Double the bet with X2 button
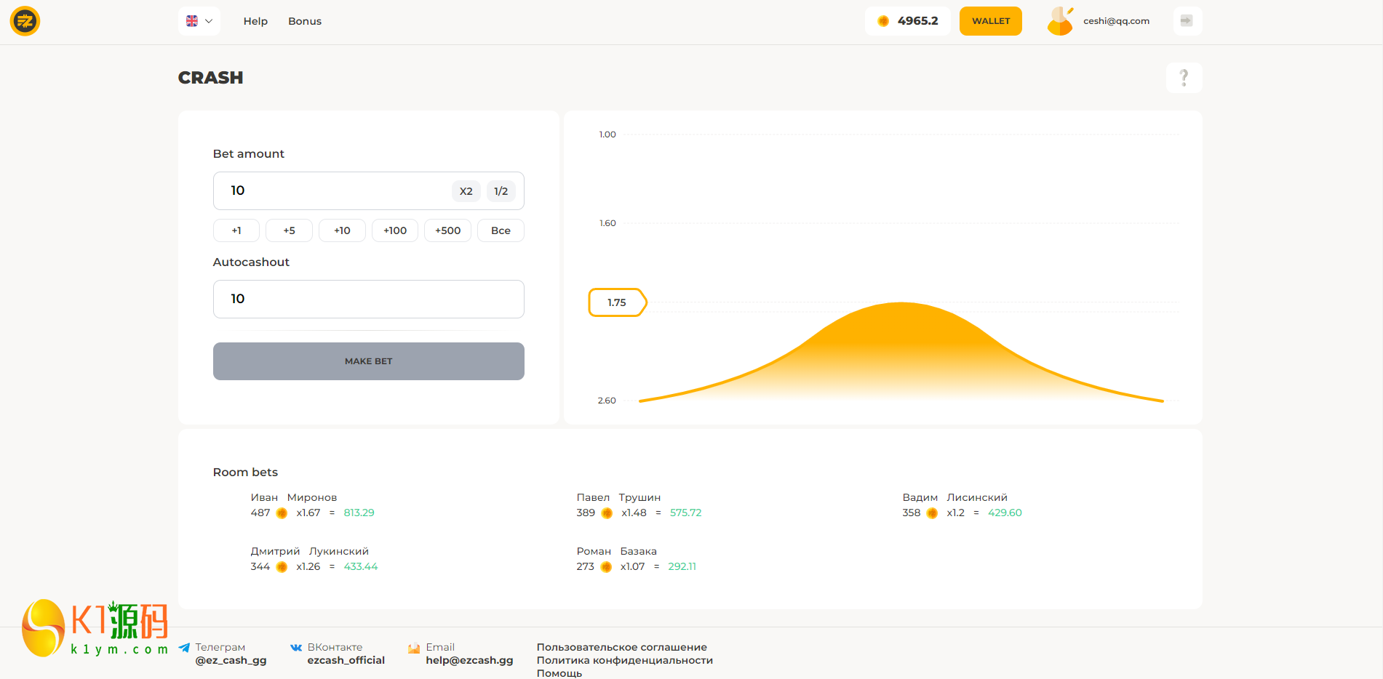The image size is (1383, 679). point(466,191)
